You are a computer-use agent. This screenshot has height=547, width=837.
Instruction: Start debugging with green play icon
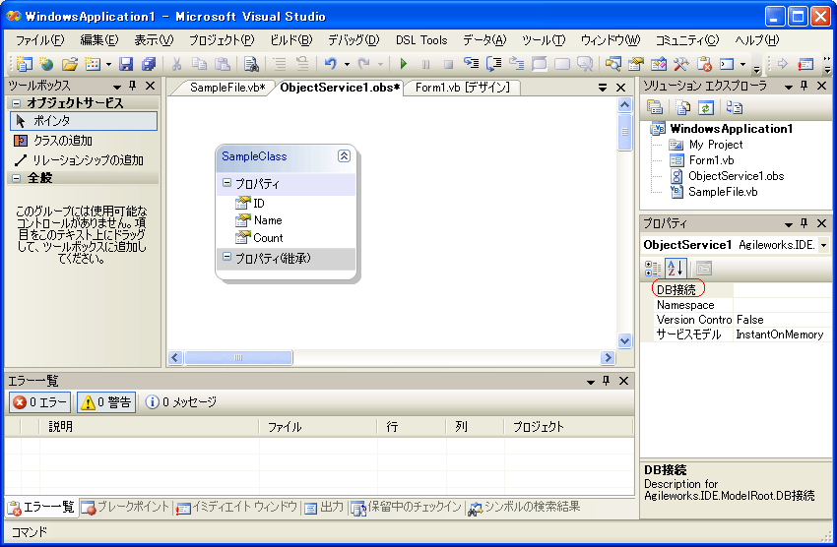(404, 64)
